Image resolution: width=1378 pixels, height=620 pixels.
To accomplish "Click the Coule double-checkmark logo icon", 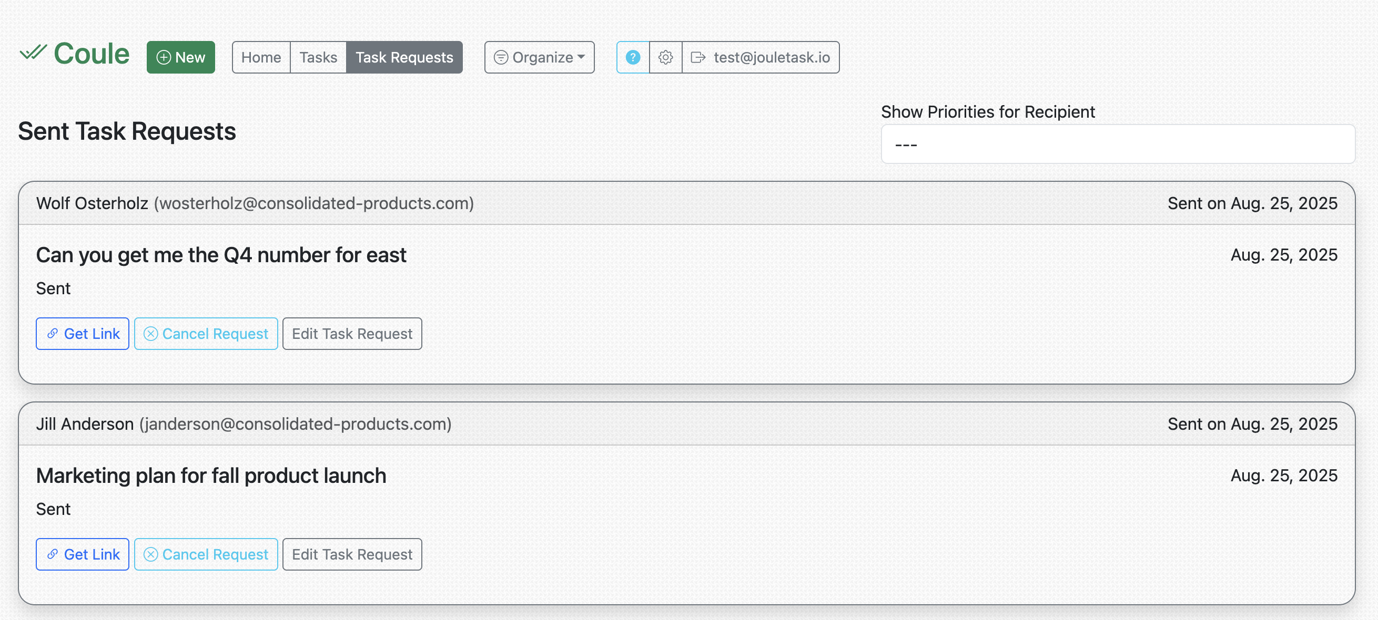I will pyautogui.click(x=33, y=53).
